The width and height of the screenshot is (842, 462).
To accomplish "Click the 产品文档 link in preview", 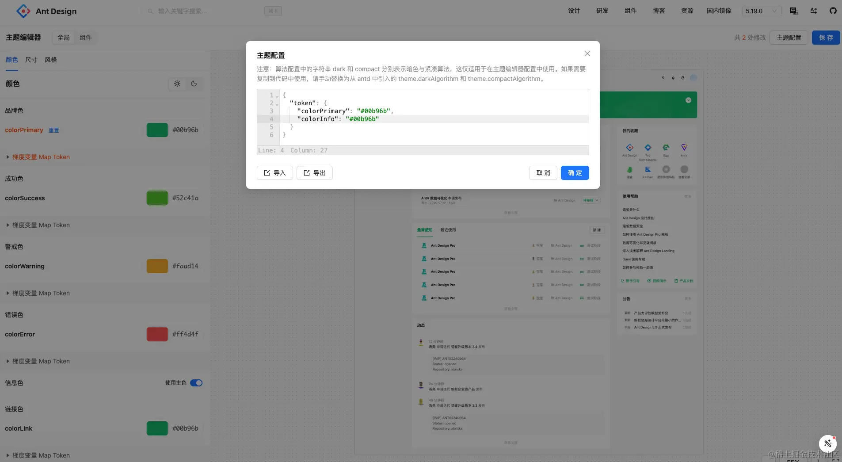I will (684, 281).
